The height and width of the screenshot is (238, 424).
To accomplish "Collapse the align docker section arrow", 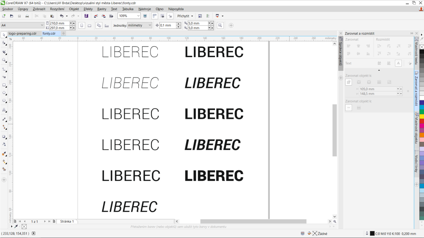I will point(379,70).
